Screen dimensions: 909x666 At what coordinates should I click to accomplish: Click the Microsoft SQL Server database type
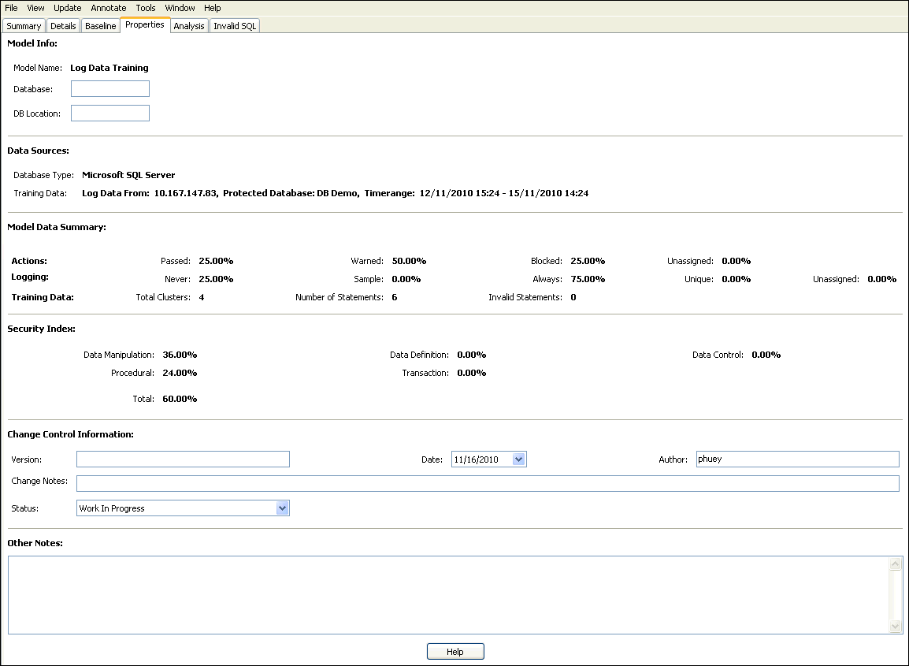pos(128,175)
